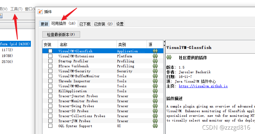This screenshot has width=255, height=134.
Task: Enable the VisualVM-Security install checkbox
Action: coord(51,71)
